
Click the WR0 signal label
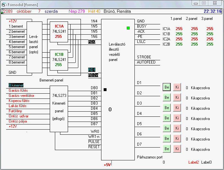(95, 131)
